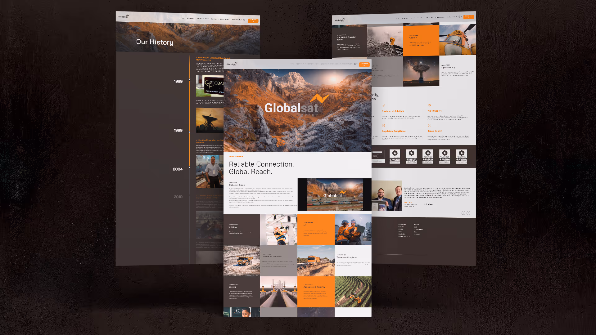Open the Cybersecurity industry card
596x335 pixels.
pos(458,70)
